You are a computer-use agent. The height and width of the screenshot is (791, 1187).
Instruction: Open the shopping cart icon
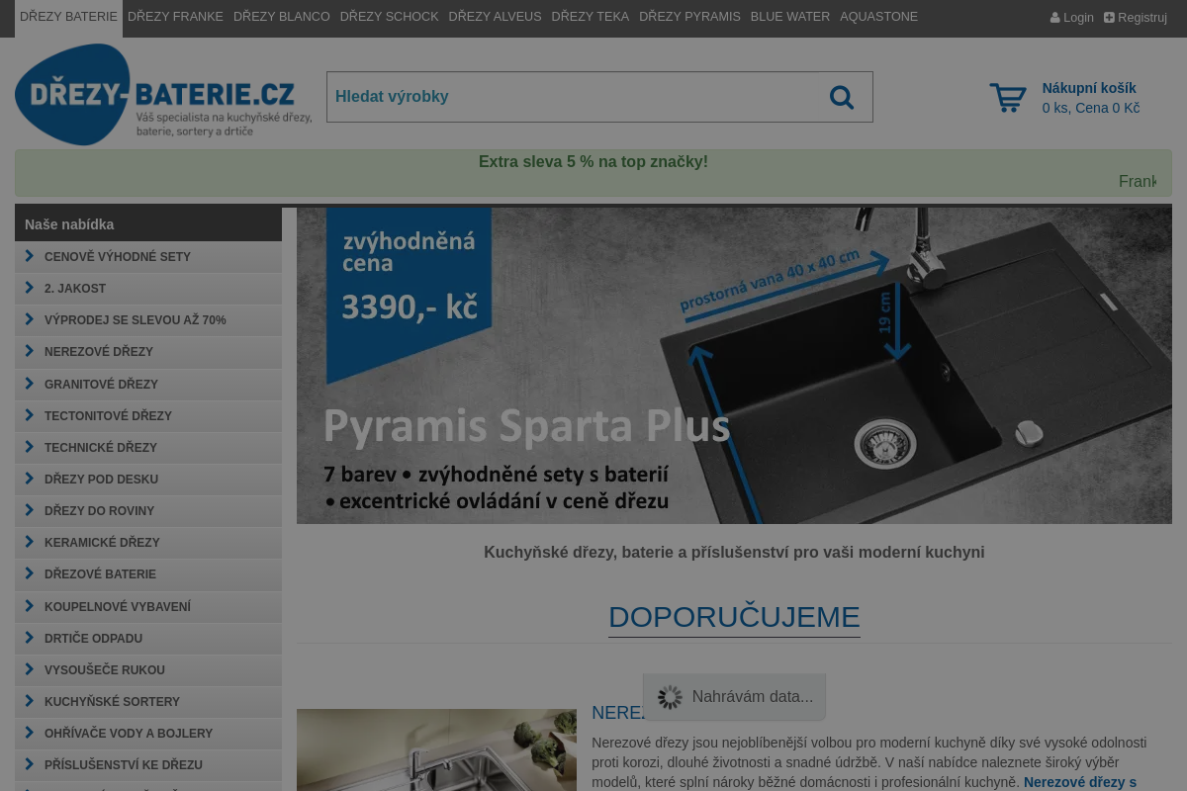(x=1008, y=98)
